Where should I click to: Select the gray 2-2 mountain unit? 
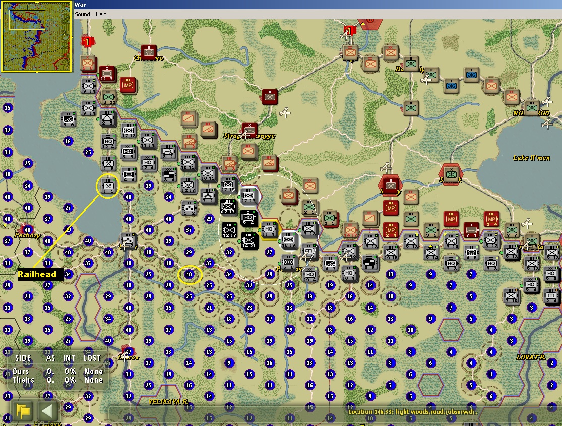click(x=107, y=118)
